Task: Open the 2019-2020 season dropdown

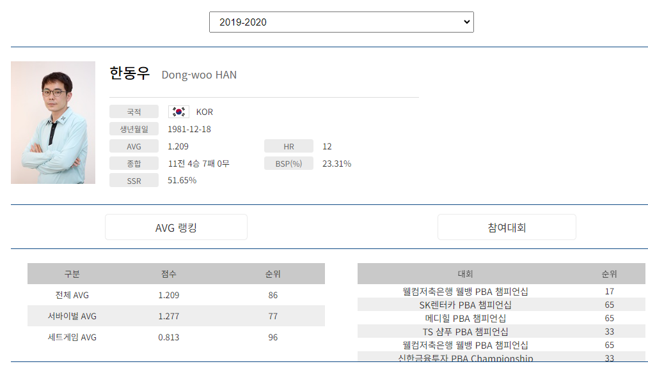Action: [341, 22]
